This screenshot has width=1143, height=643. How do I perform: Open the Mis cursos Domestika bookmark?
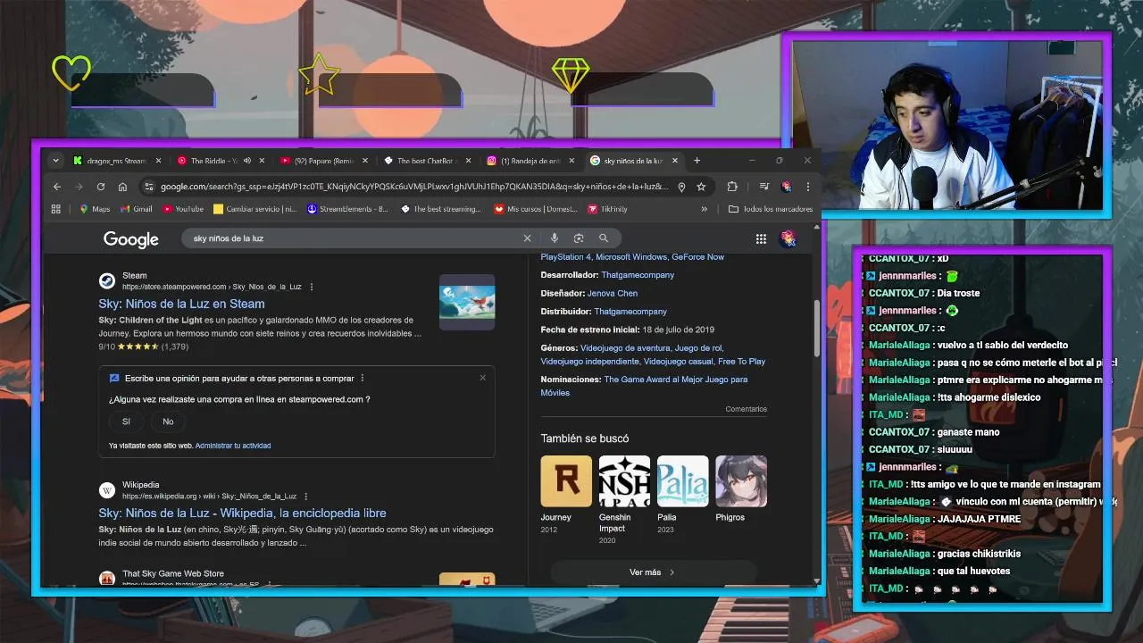click(536, 209)
